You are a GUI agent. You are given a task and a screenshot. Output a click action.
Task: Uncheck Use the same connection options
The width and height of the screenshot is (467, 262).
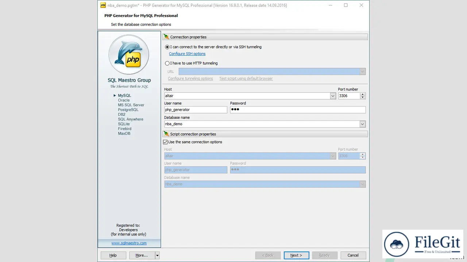click(x=165, y=142)
